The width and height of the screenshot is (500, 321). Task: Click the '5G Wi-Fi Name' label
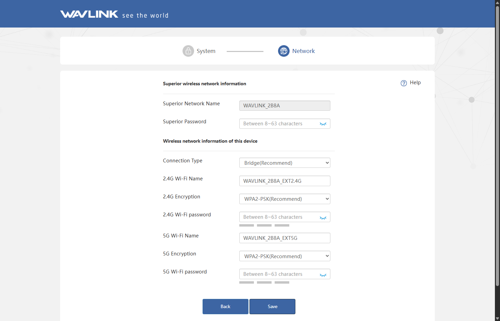coord(181,236)
